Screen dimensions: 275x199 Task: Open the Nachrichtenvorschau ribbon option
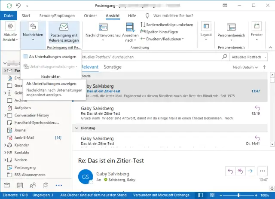(102, 31)
